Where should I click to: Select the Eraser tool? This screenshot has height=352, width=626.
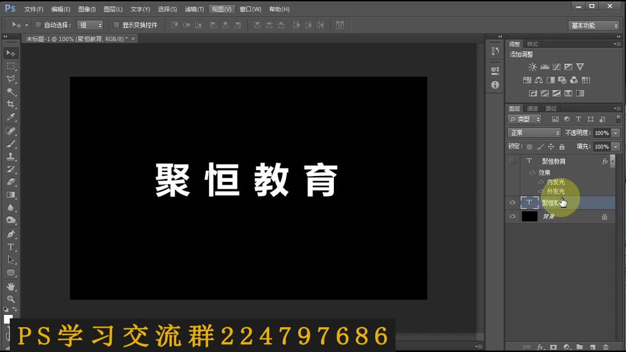10,180
